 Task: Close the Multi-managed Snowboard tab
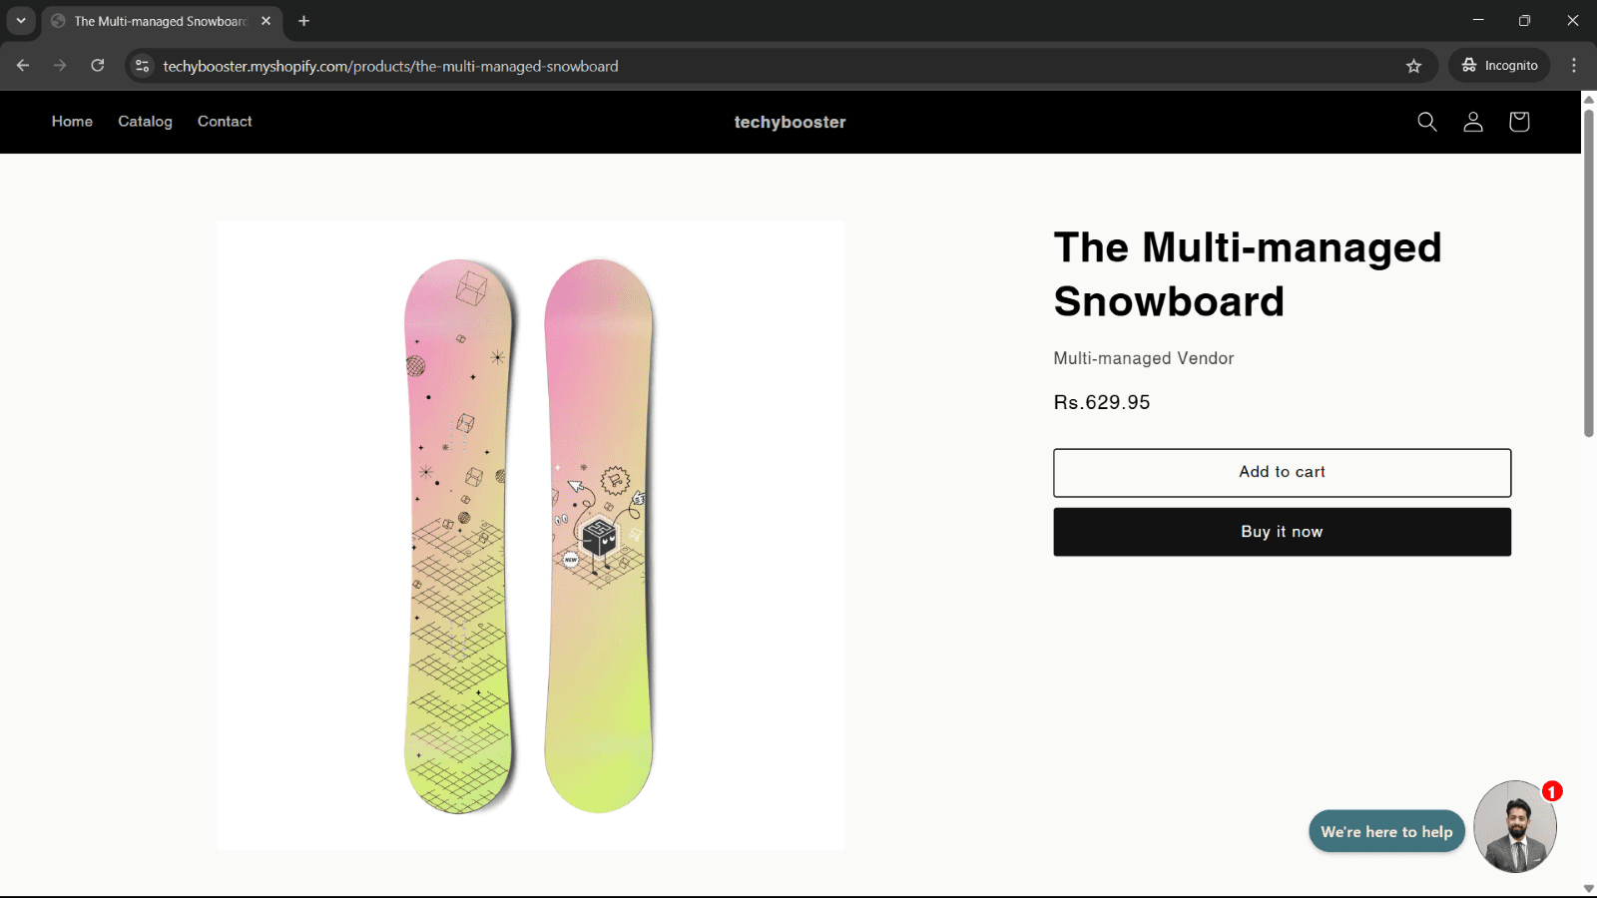pos(266,21)
